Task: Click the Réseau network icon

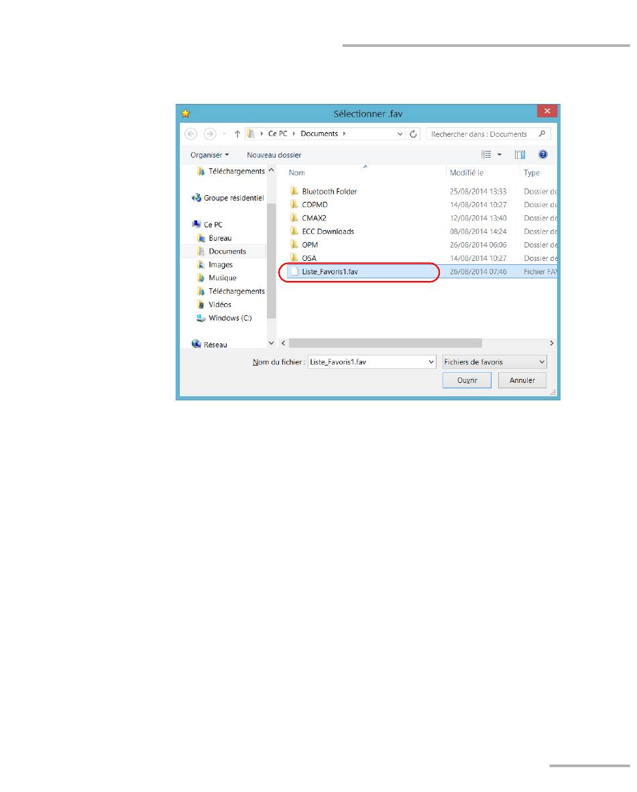Action: [196, 344]
